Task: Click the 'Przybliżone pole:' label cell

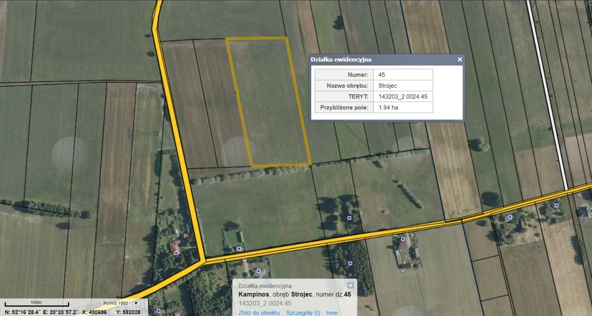Action: 344,108
